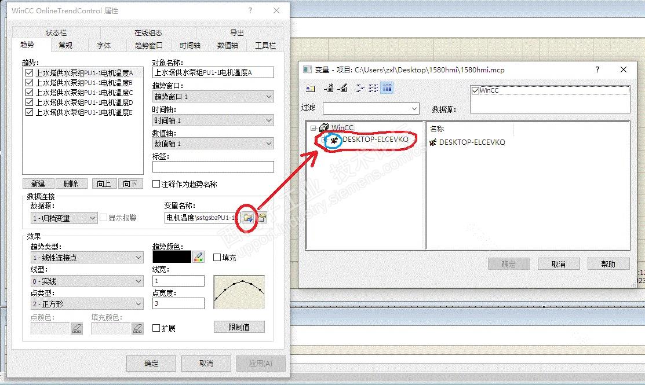
Task: Click the 变量名称 input field
Action: [x=202, y=218]
